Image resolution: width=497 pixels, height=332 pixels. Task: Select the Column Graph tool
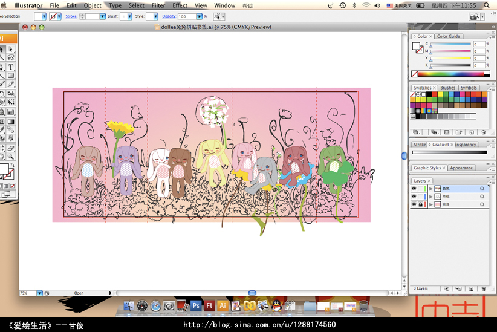pos(11,112)
